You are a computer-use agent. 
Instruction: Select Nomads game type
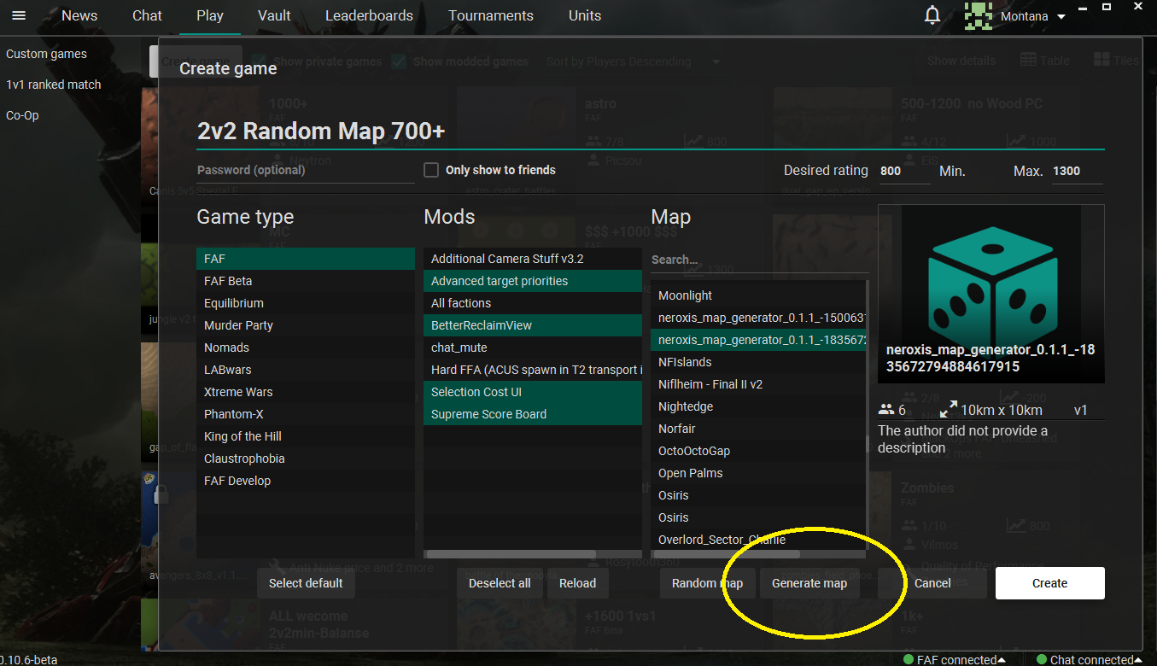306,348
